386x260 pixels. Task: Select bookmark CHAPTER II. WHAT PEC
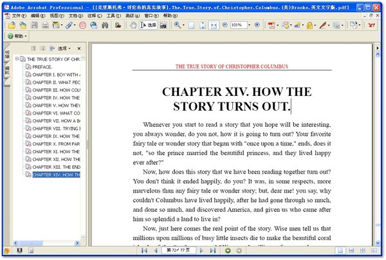[57, 82]
